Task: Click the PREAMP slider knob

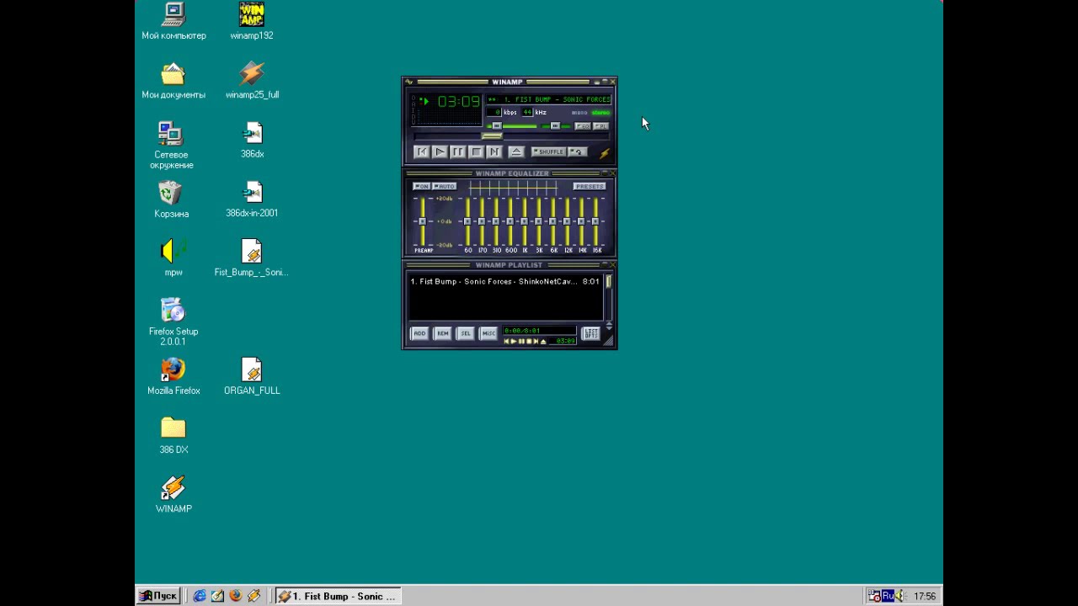Action: pyautogui.click(x=423, y=221)
